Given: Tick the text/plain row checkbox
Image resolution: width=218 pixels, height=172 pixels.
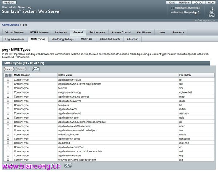Looking at the screenshot, I should click(x=8, y=105).
